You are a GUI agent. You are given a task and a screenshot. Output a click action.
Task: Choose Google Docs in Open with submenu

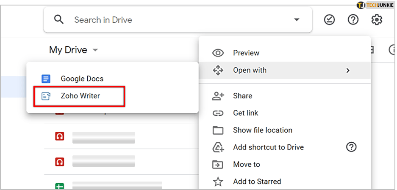click(x=82, y=79)
